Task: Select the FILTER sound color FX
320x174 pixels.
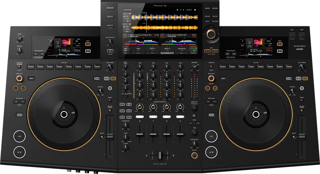Action: click(129, 117)
